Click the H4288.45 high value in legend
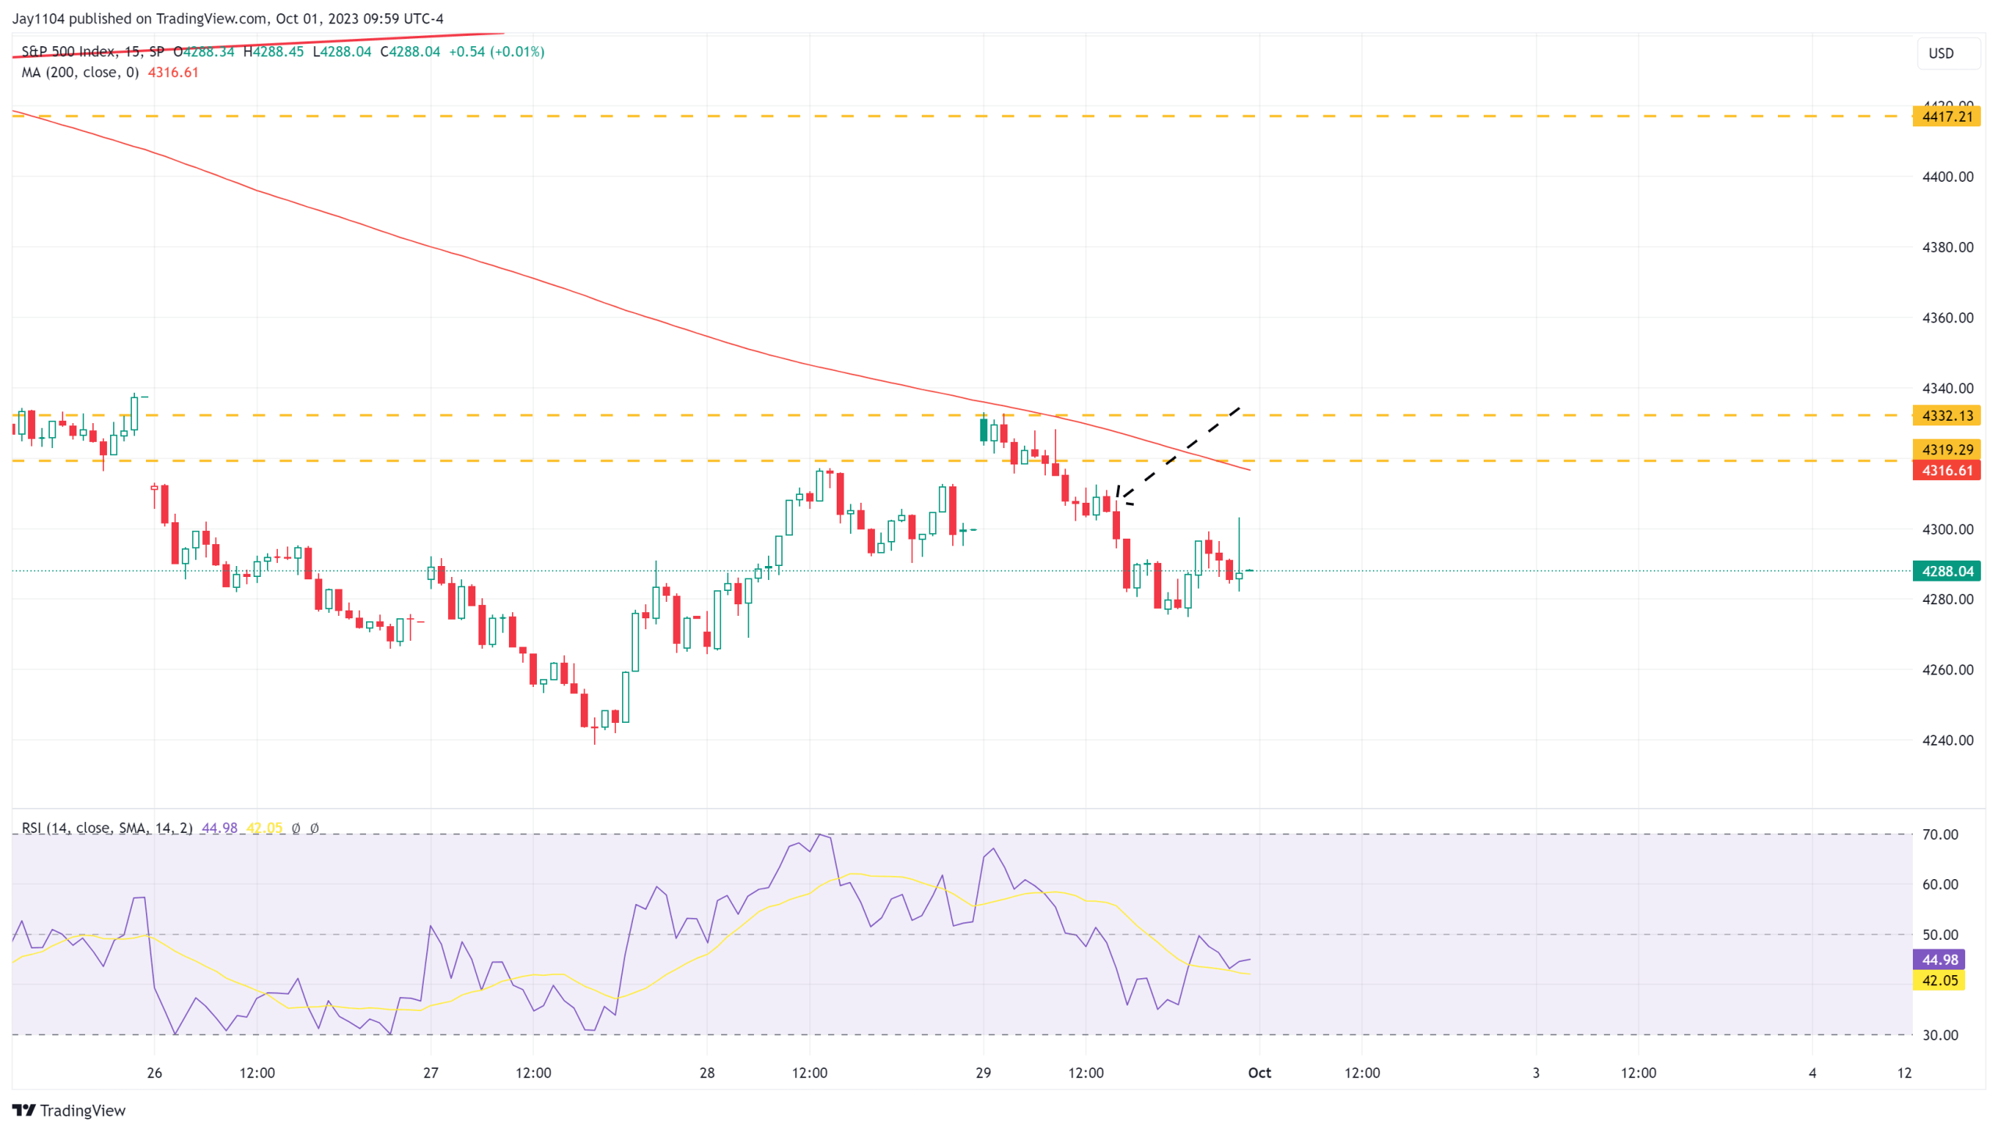This screenshot has height=1132, width=1998. [x=273, y=52]
